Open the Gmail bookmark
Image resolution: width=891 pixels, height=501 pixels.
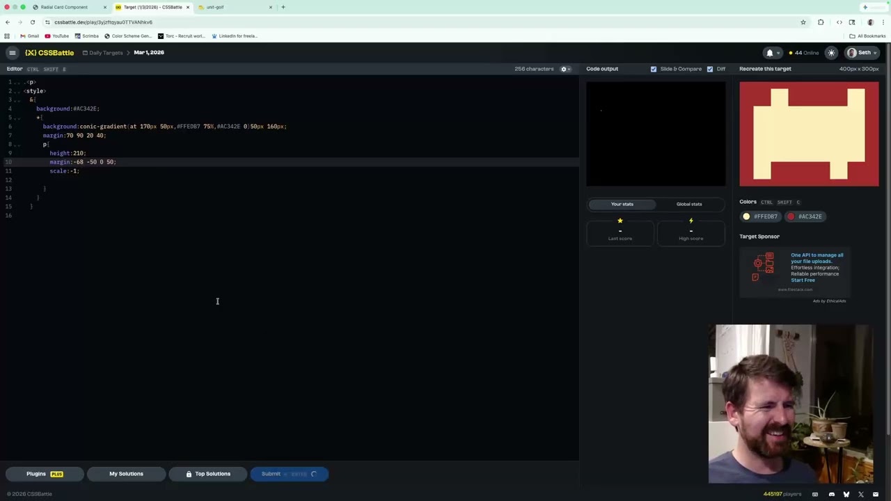point(30,36)
